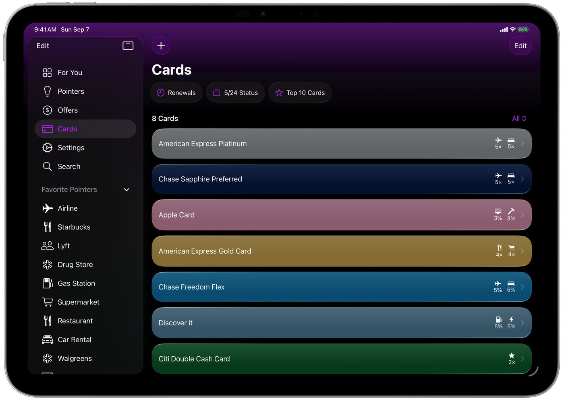Click Edit at the top right
This screenshot has width=564, height=401.
pyautogui.click(x=520, y=46)
